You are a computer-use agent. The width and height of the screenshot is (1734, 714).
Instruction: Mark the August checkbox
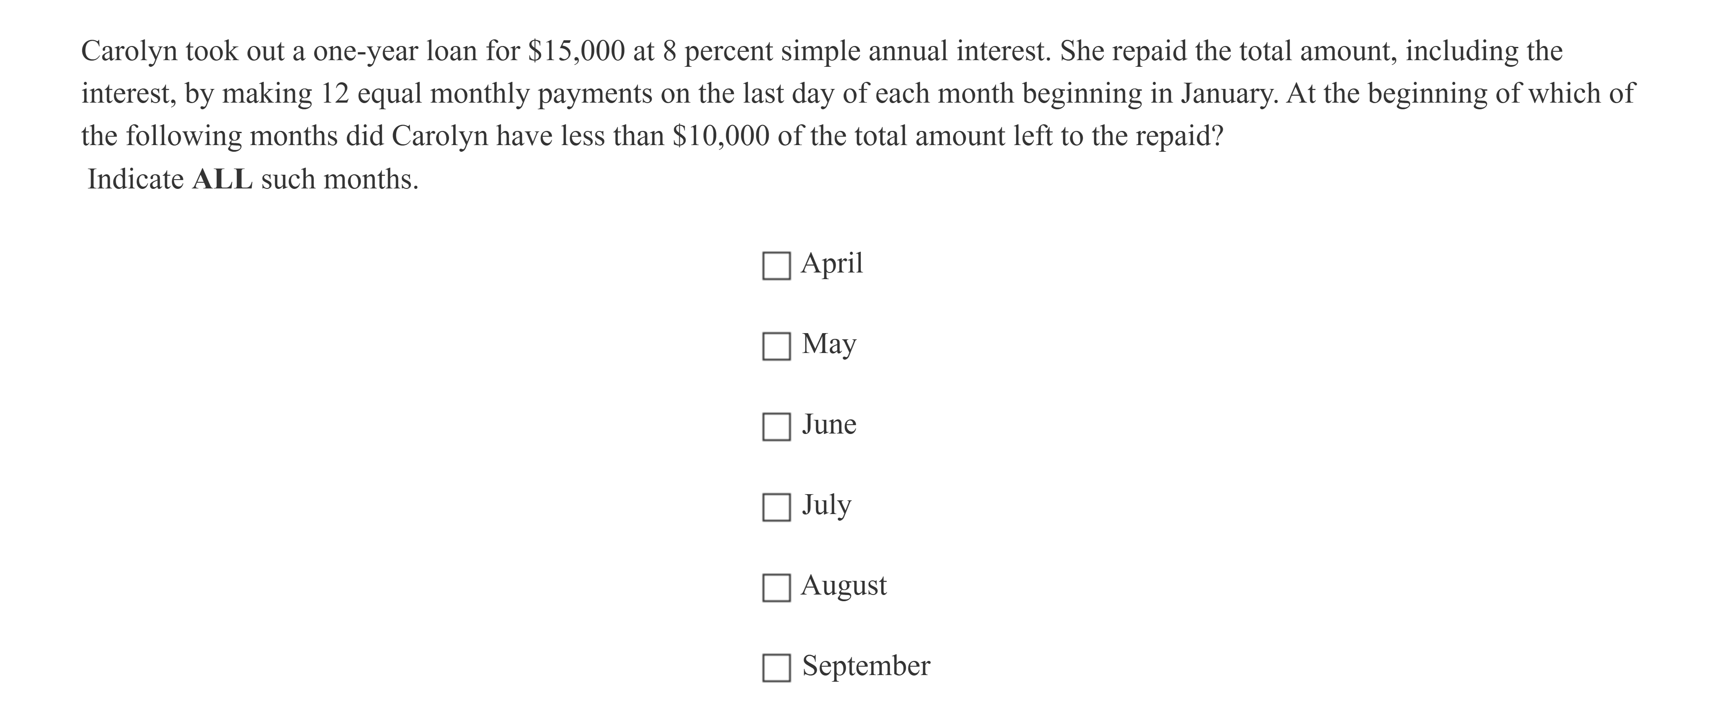[776, 587]
